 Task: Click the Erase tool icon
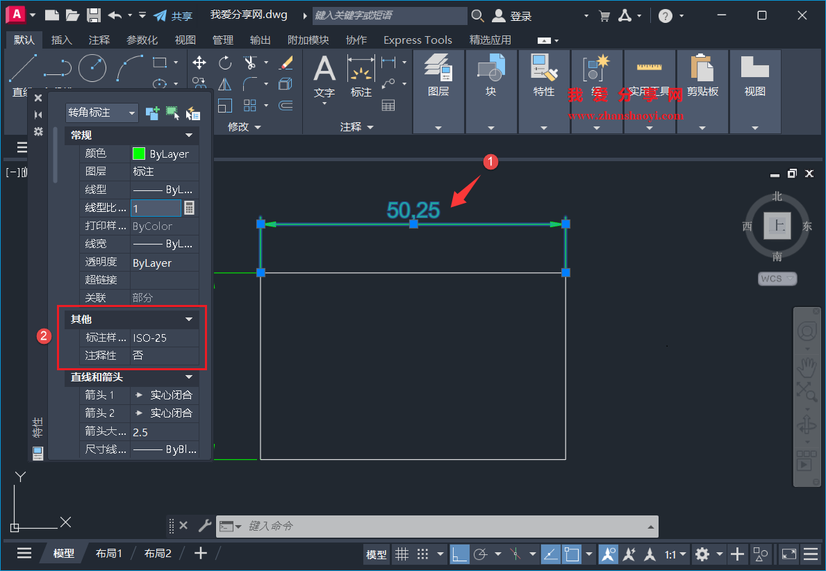[286, 63]
